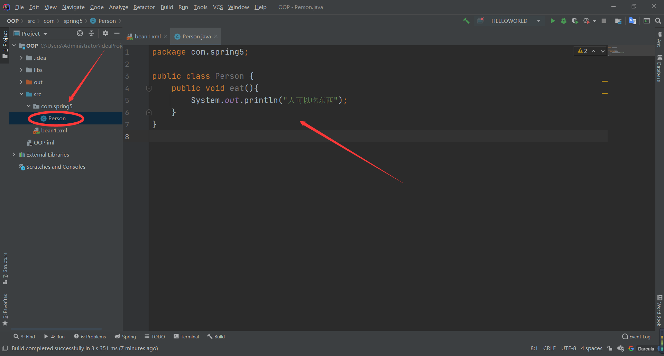Click the locate/select opened file target icon
Viewport: 664px width, 356px height.
(80, 33)
